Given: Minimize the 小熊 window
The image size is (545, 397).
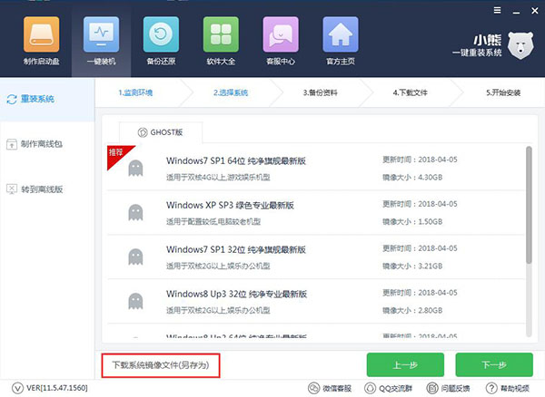Looking at the screenshot, I should pyautogui.click(x=516, y=12).
